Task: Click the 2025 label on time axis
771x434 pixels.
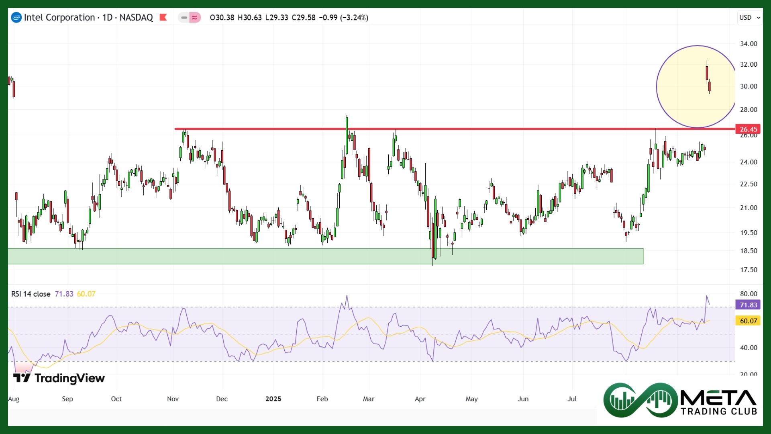Action: (273, 399)
